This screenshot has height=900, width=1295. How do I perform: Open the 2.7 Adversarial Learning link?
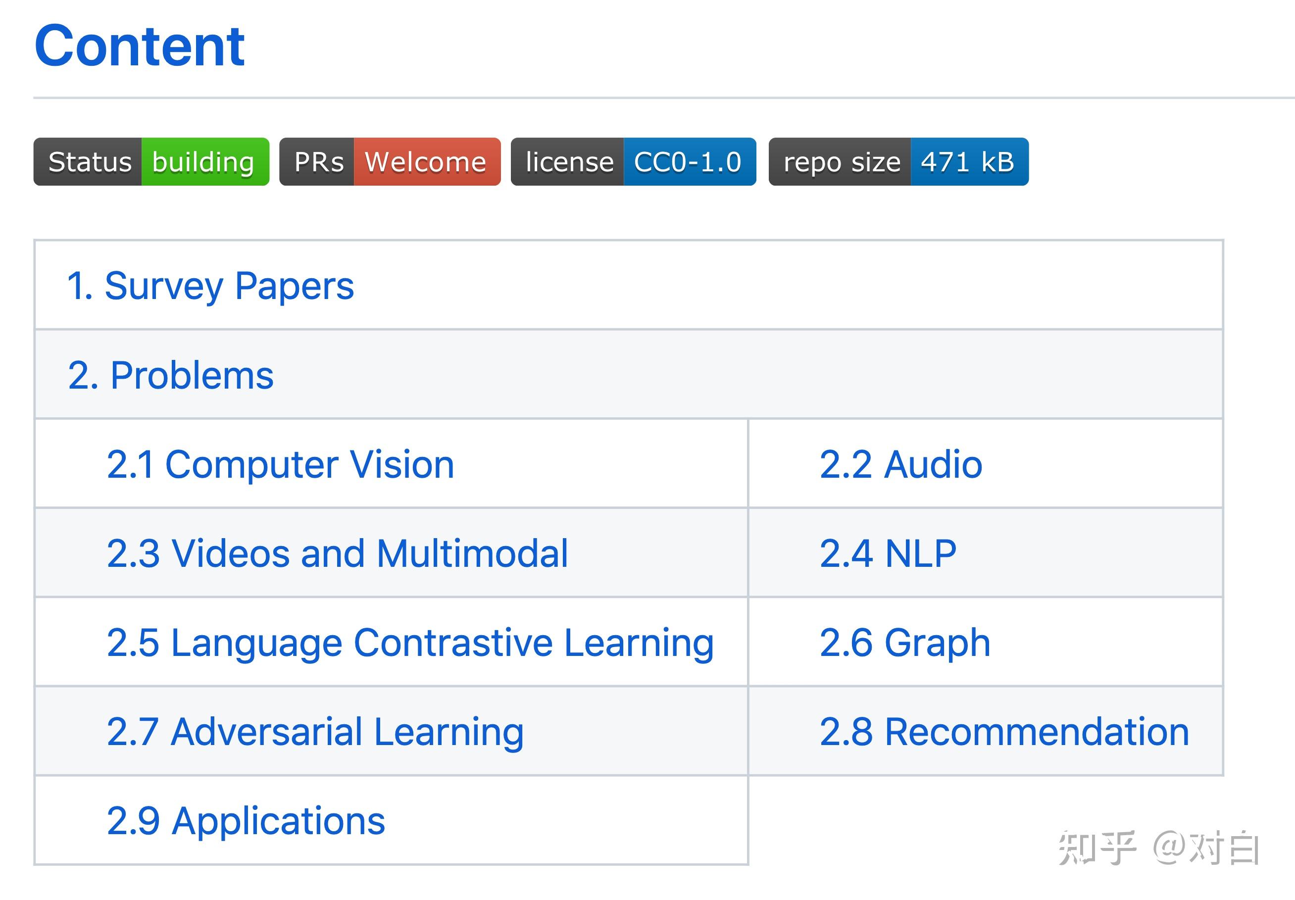coord(314,731)
